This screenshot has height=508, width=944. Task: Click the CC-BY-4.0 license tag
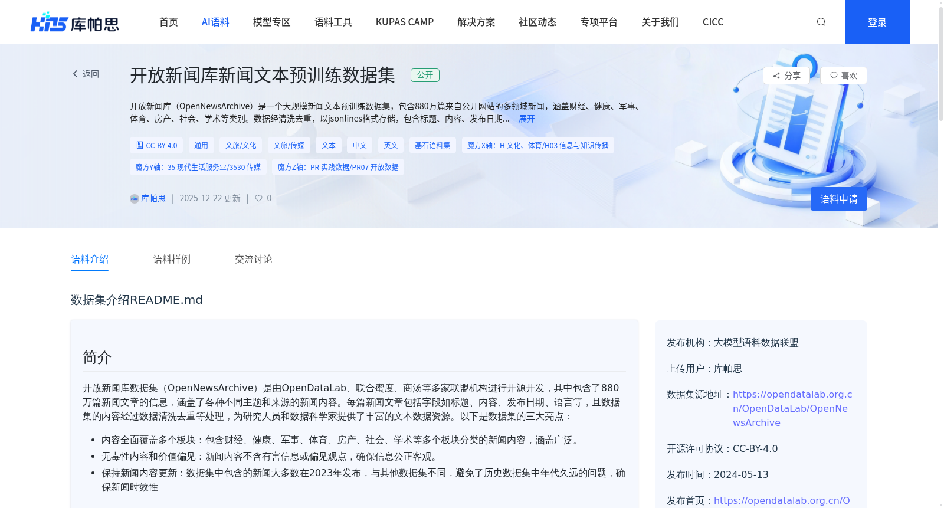(x=156, y=145)
